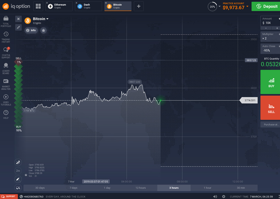This screenshot has height=199, width=280.
Task: Select the 1 hour time range
Action: tap(208, 188)
